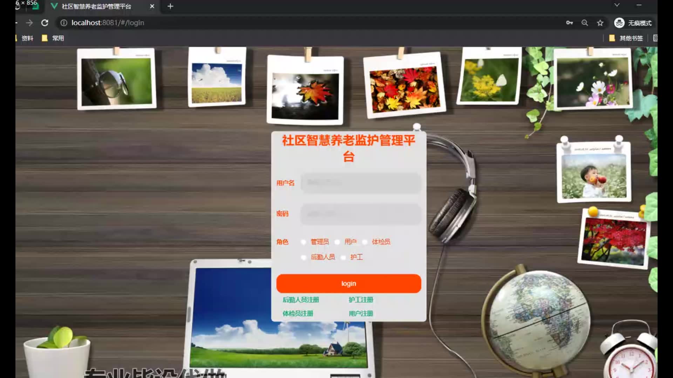Click the forward navigation arrow
The height and width of the screenshot is (378, 673).
(29, 23)
